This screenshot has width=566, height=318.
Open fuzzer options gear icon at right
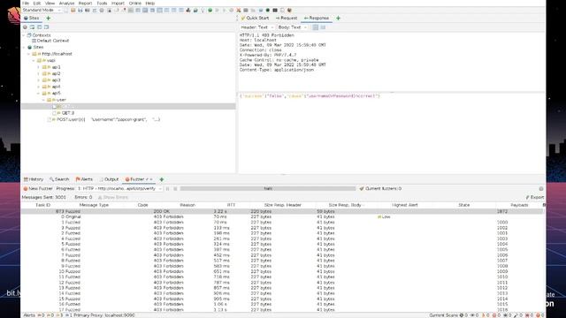click(x=541, y=188)
